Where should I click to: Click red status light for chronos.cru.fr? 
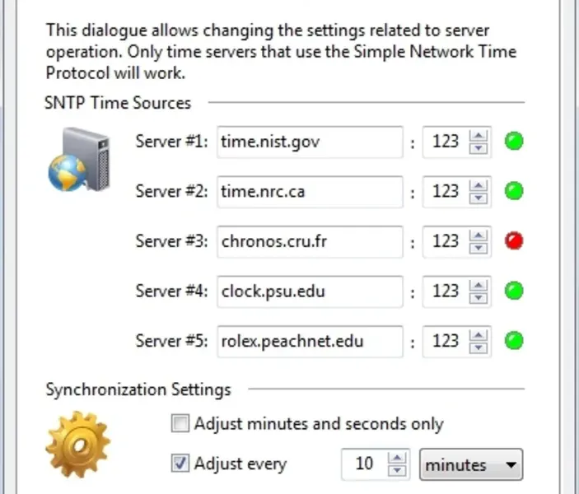pos(514,240)
